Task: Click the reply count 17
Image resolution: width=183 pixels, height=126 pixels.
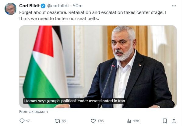Action: tap(28, 121)
